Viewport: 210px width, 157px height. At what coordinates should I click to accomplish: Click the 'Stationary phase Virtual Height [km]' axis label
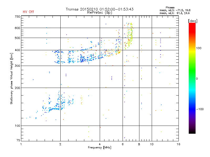12,78
